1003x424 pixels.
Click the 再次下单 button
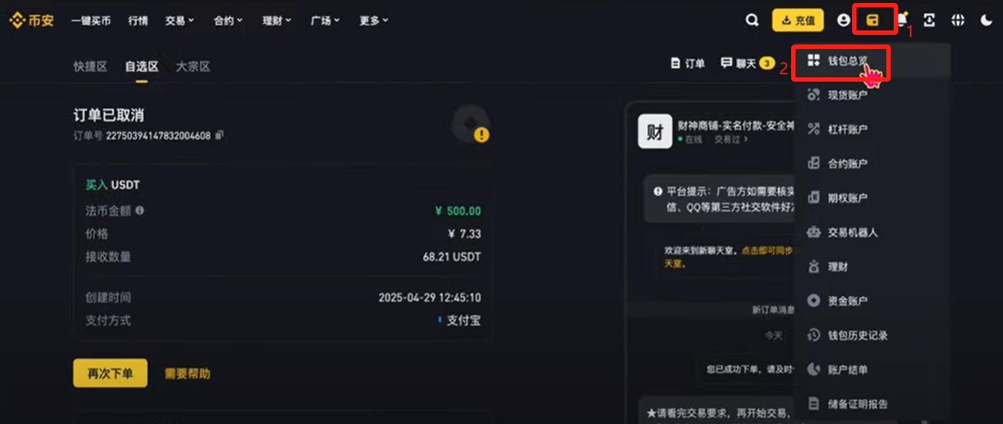click(110, 374)
